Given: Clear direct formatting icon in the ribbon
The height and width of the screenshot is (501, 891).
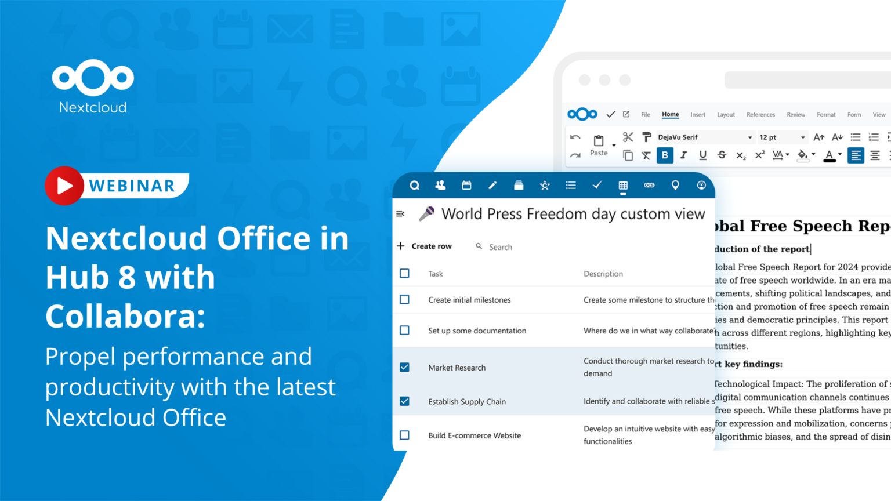Looking at the screenshot, I should (646, 155).
